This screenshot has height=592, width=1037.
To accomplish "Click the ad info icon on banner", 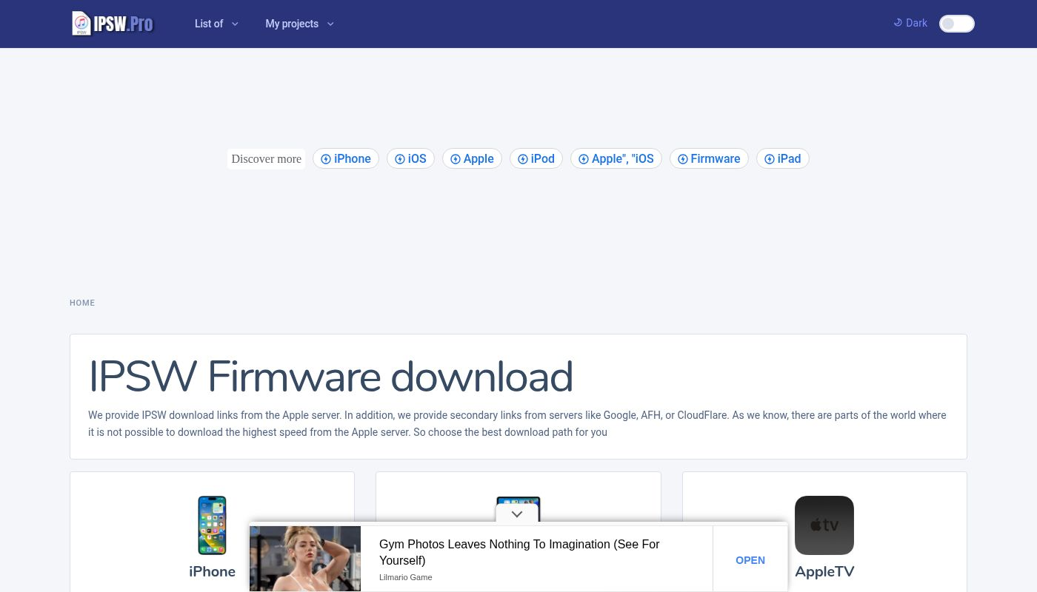I will coord(255,531).
